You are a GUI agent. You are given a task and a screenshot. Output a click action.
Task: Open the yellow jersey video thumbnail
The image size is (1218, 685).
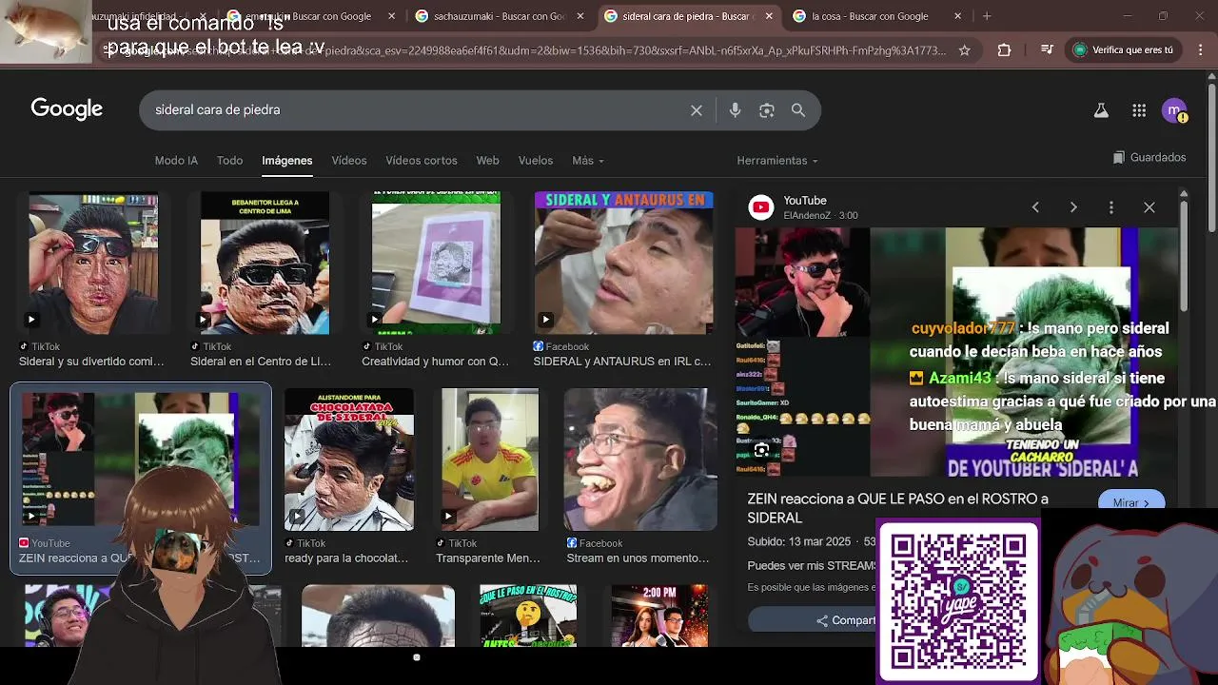(490, 460)
